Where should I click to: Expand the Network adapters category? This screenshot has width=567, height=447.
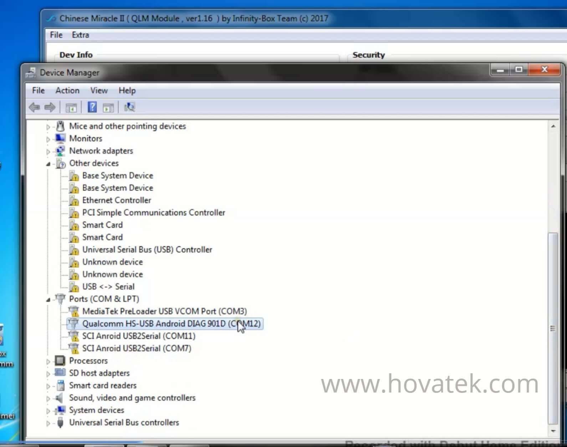48,151
